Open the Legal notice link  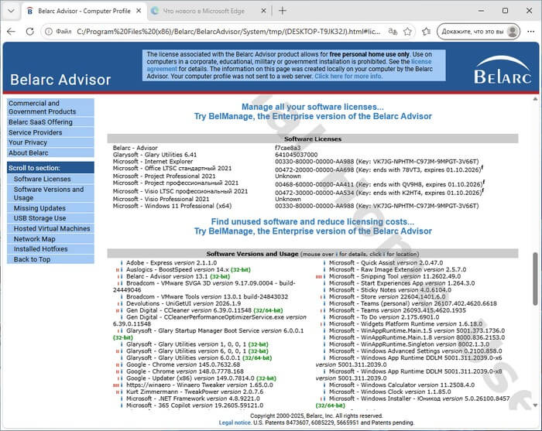[235, 422]
